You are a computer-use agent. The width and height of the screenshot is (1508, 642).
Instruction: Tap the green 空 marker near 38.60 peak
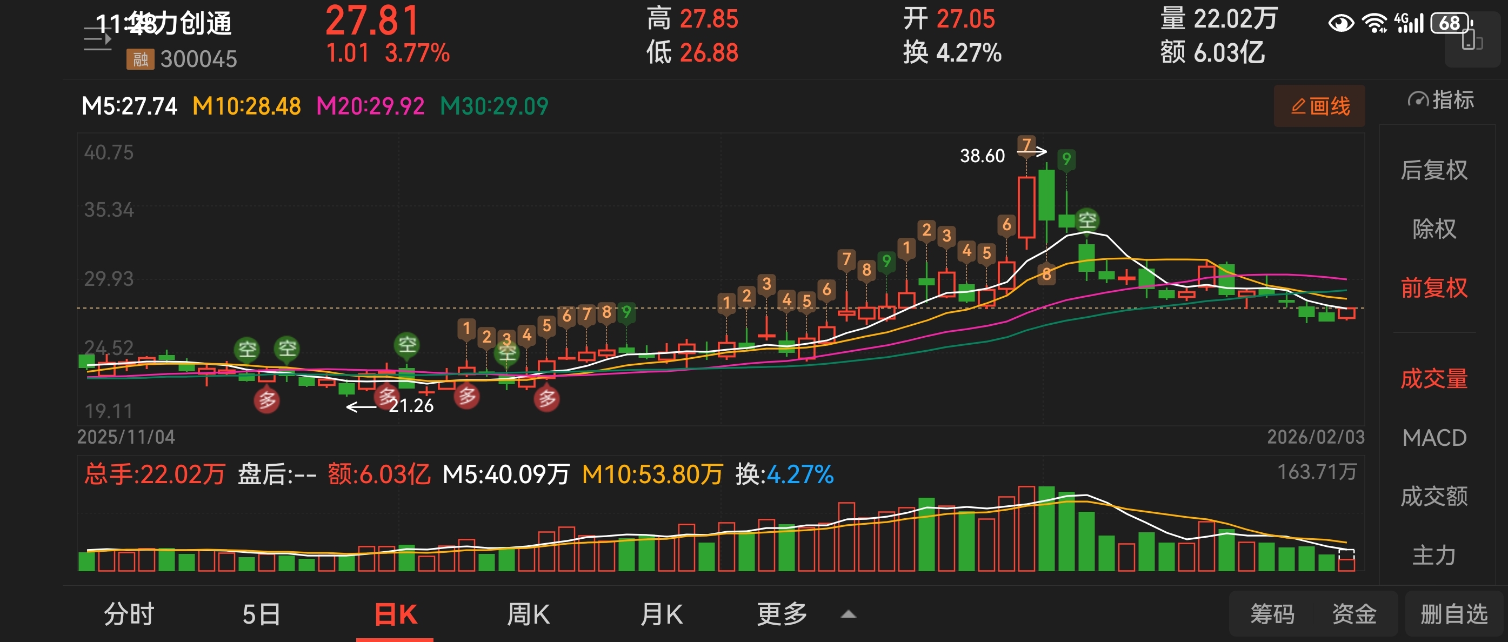(1087, 220)
